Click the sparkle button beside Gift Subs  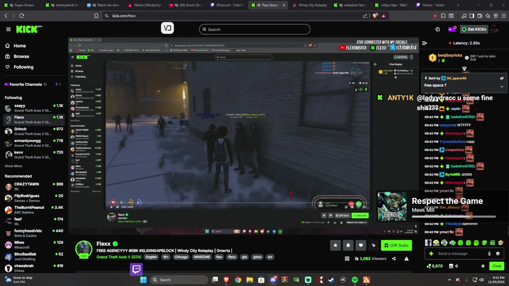373,245
